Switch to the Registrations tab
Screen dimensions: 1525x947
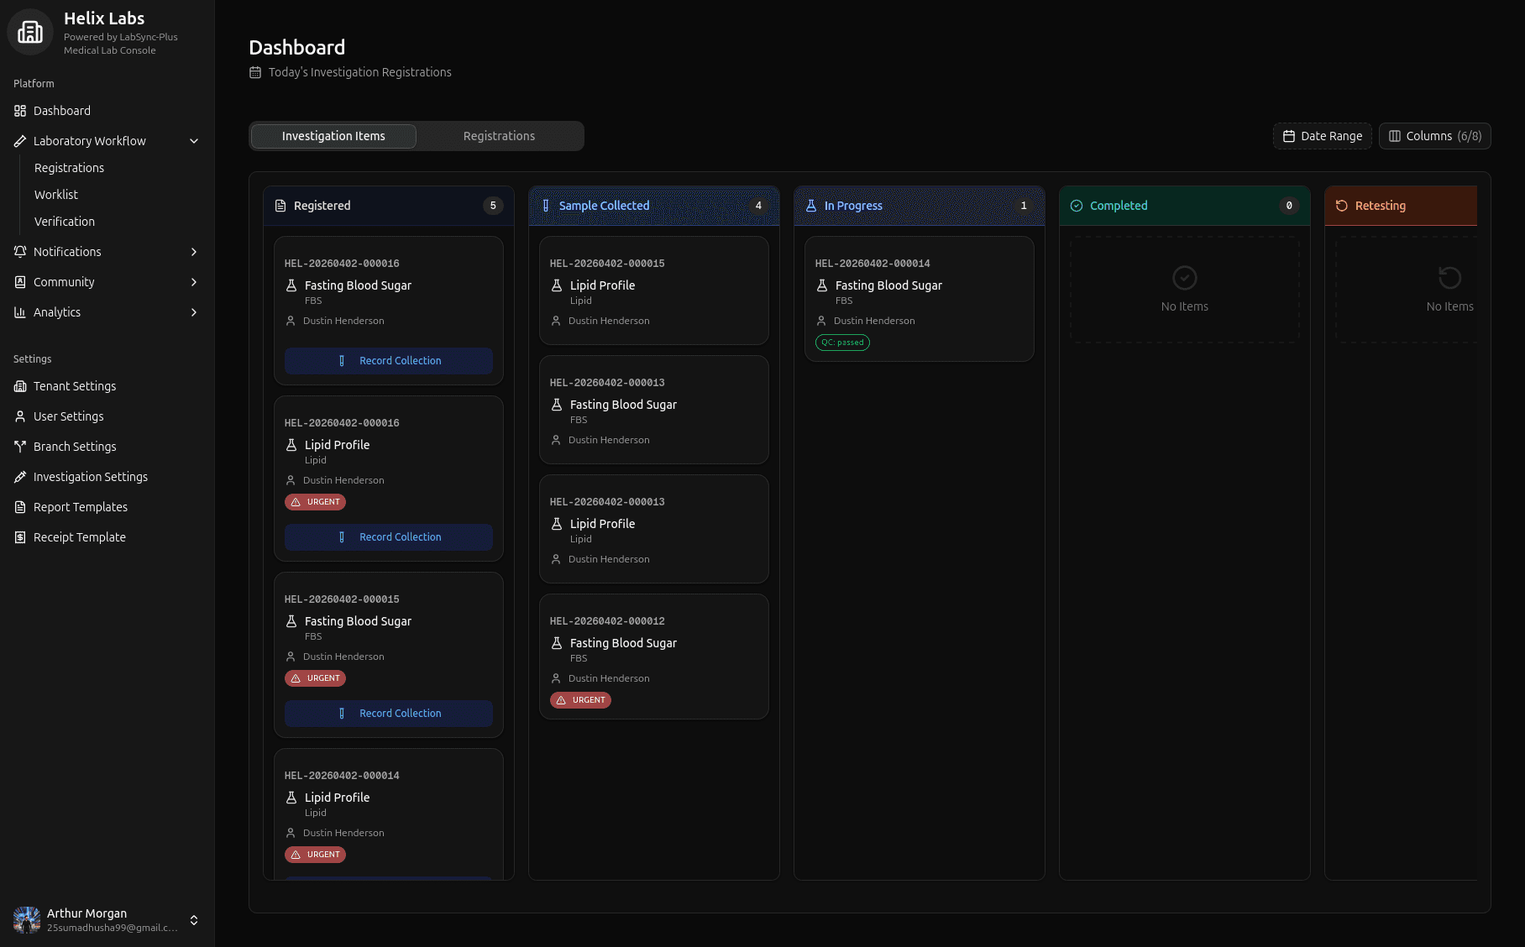(499, 136)
